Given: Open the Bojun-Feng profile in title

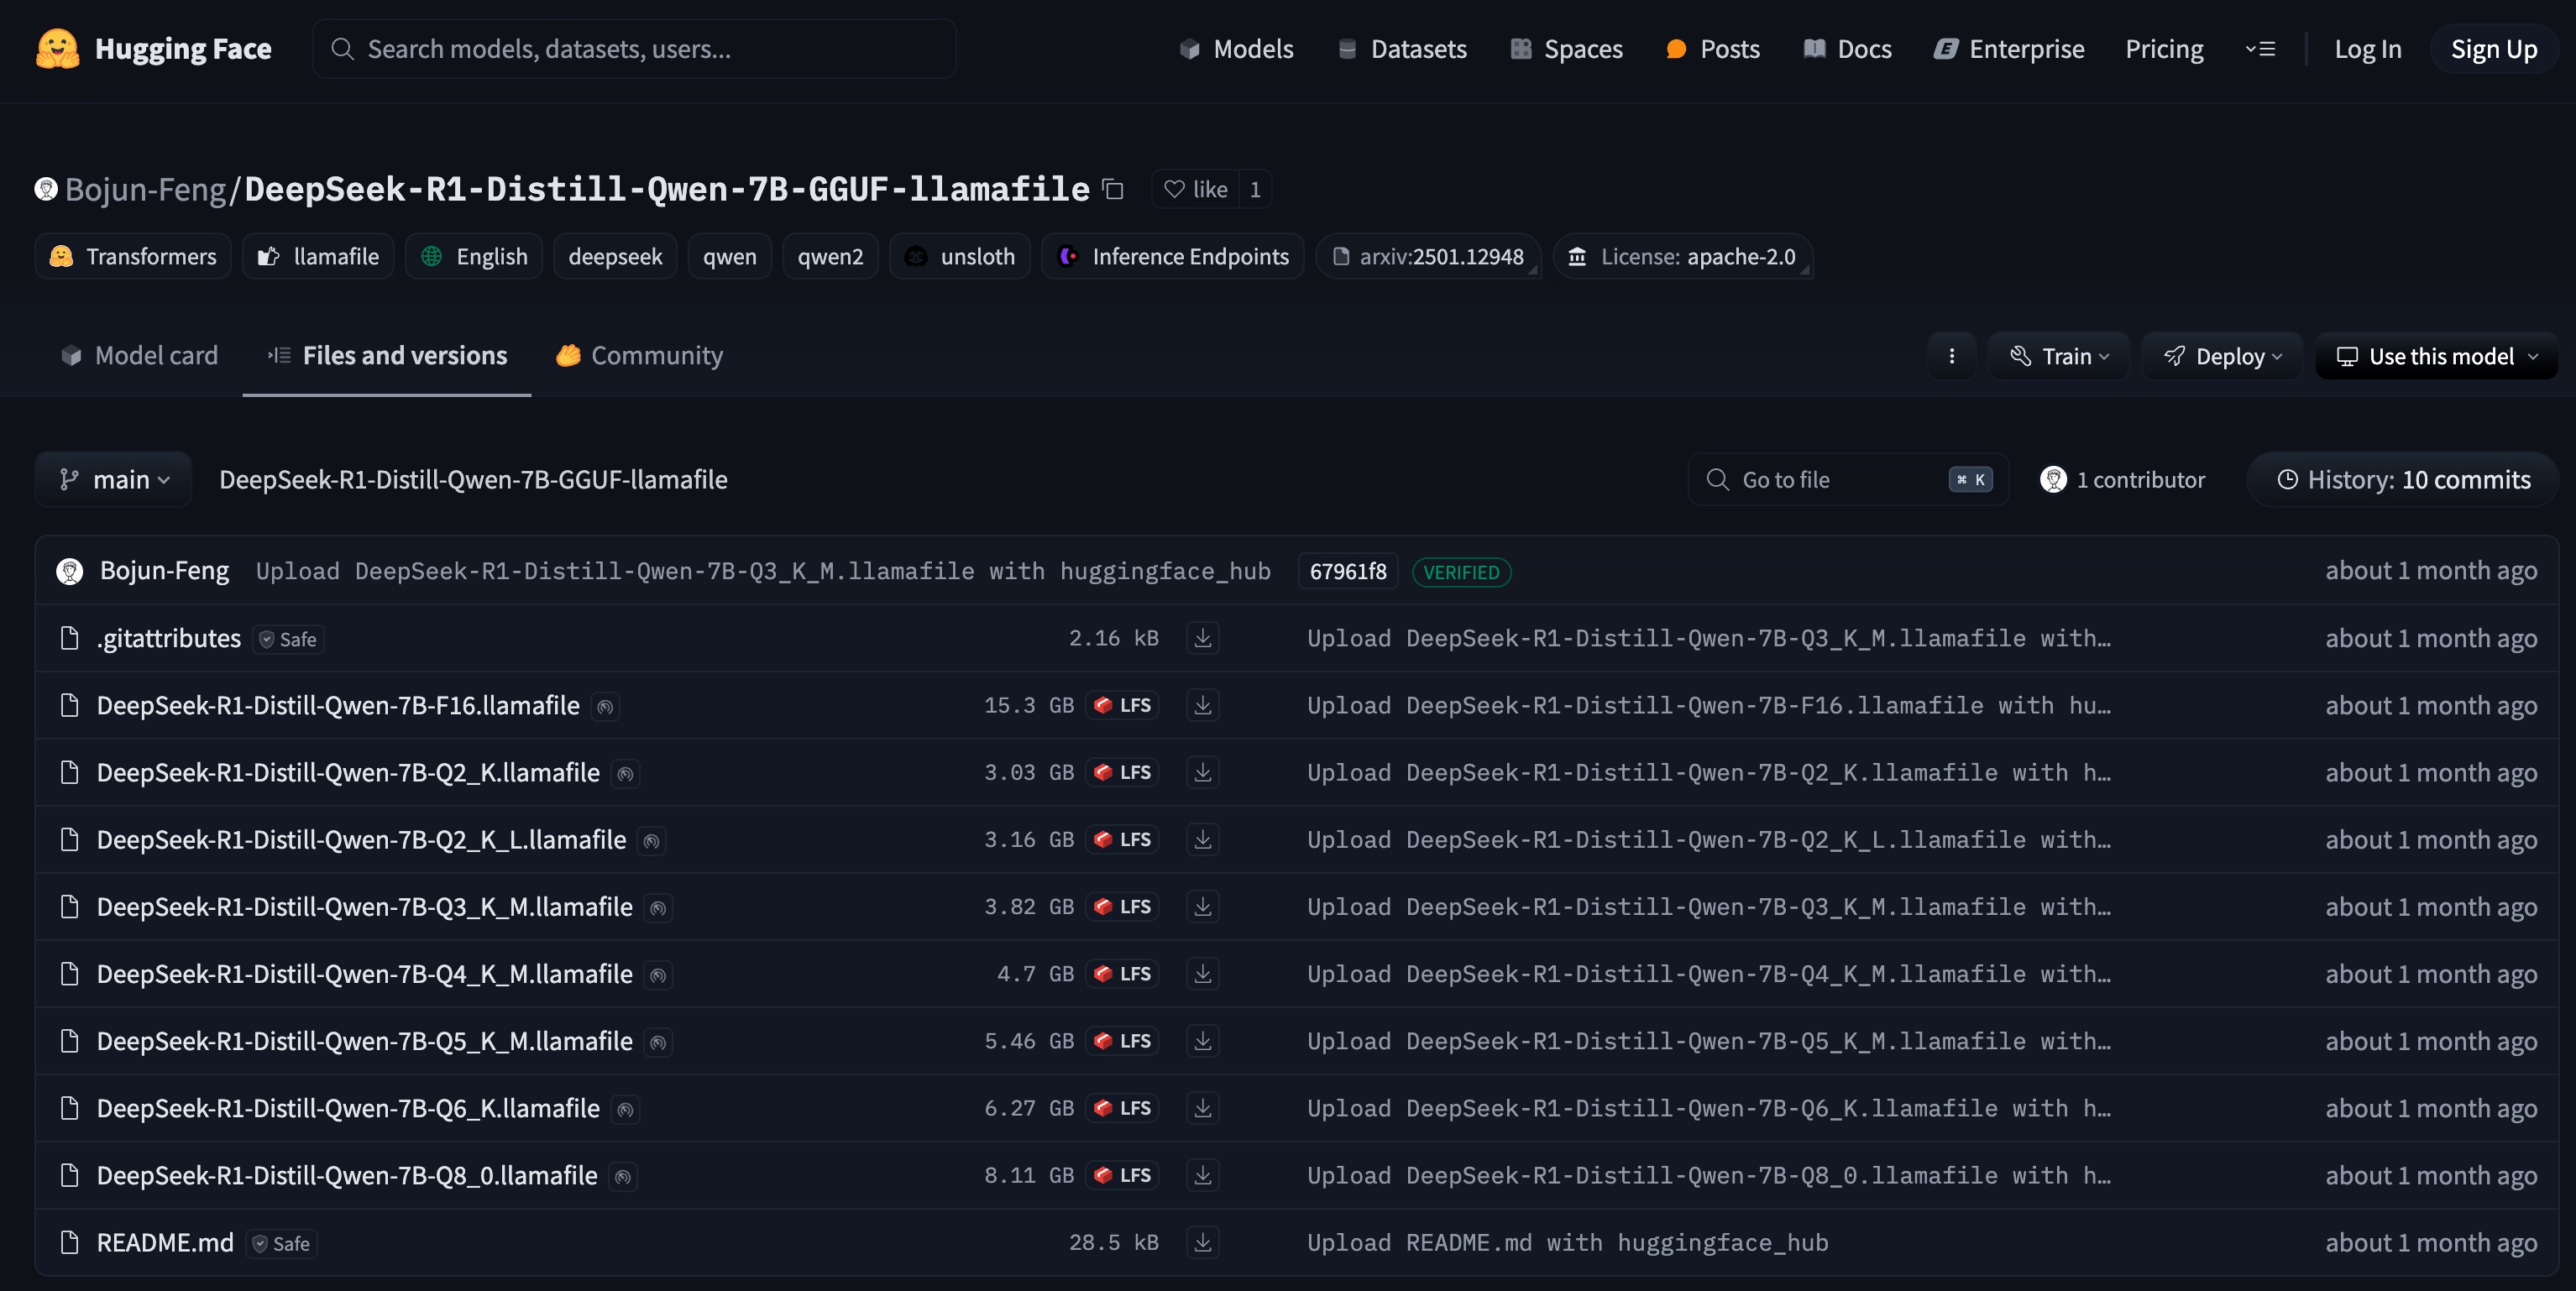Looking at the screenshot, I should tap(146, 188).
